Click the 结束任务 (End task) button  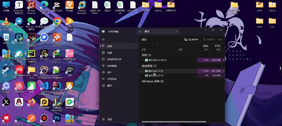(209, 40)
